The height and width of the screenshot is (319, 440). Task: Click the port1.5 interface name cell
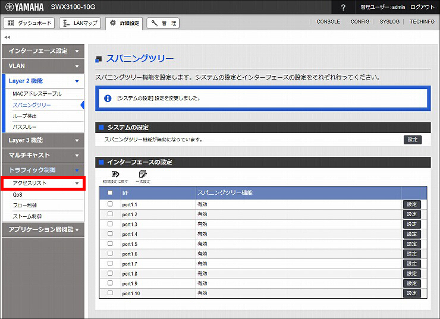click(x=158, y=244)
